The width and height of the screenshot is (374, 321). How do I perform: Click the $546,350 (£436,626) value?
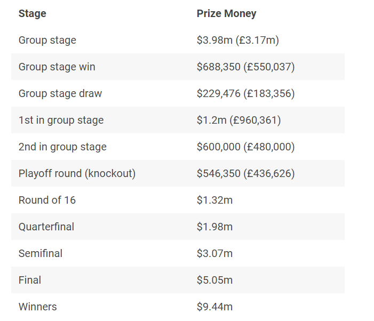245,173
